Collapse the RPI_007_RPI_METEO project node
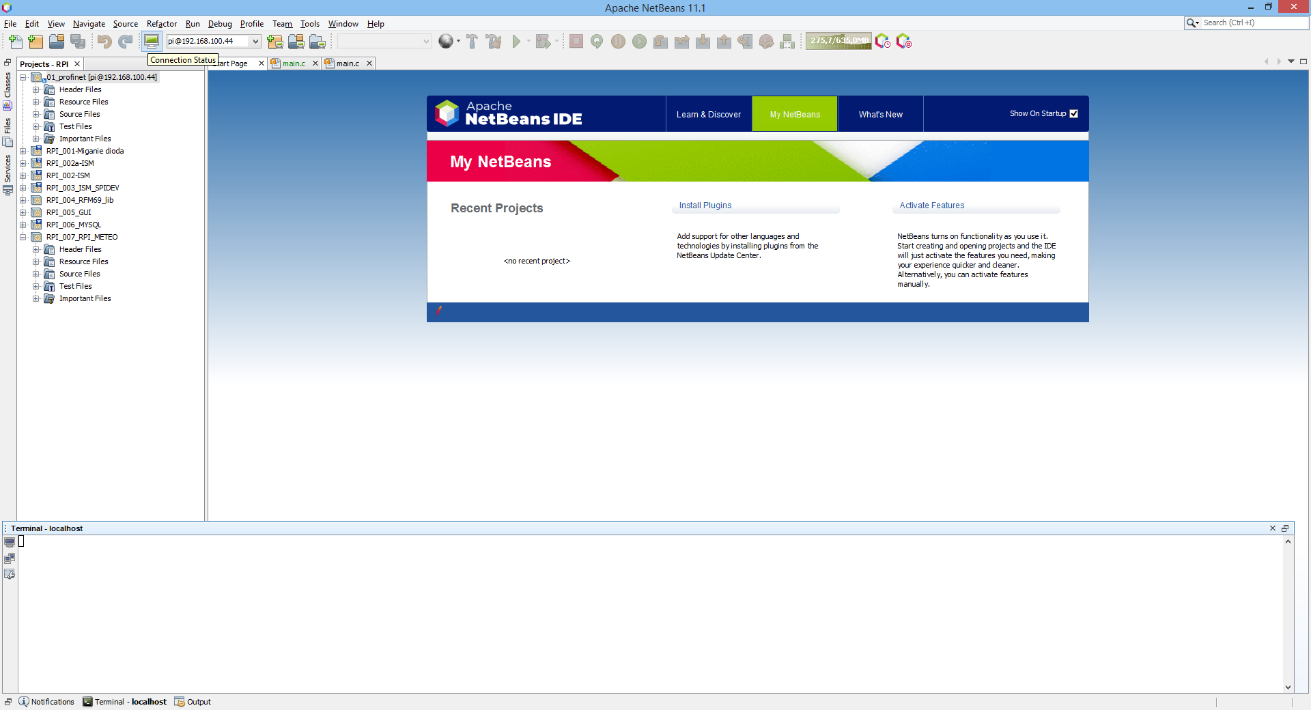This screenshot has height=710, width=1311. (23, 237)
